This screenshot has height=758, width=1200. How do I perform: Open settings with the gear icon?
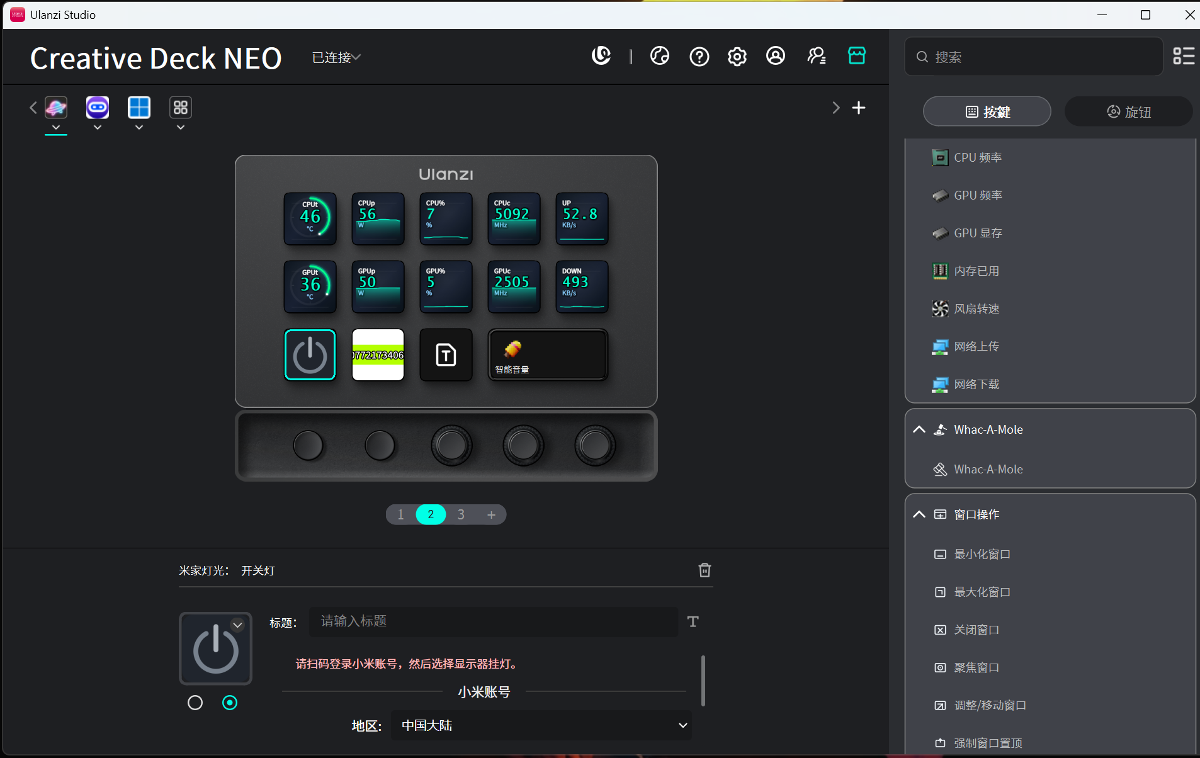[737, 57]
